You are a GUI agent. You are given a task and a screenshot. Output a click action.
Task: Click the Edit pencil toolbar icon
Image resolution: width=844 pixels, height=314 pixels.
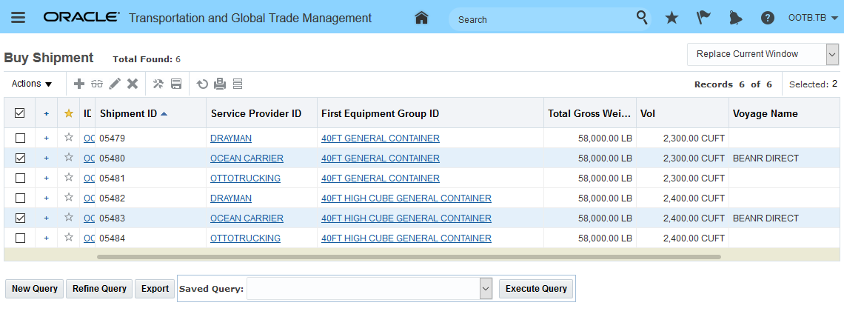tap(115, 84)
